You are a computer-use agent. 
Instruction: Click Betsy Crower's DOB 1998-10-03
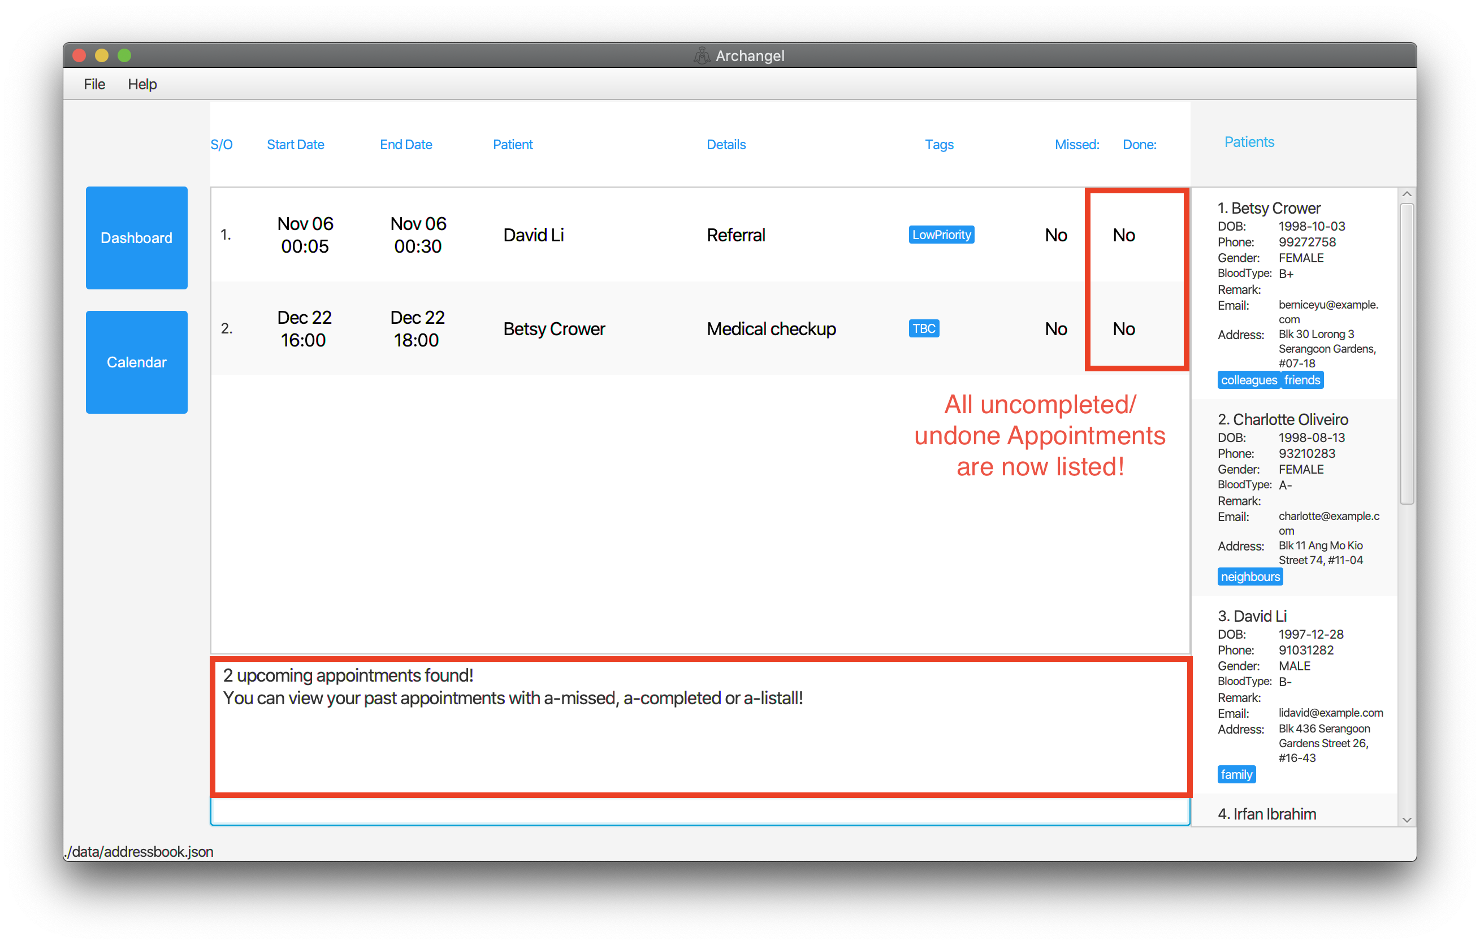point(1312,226)
